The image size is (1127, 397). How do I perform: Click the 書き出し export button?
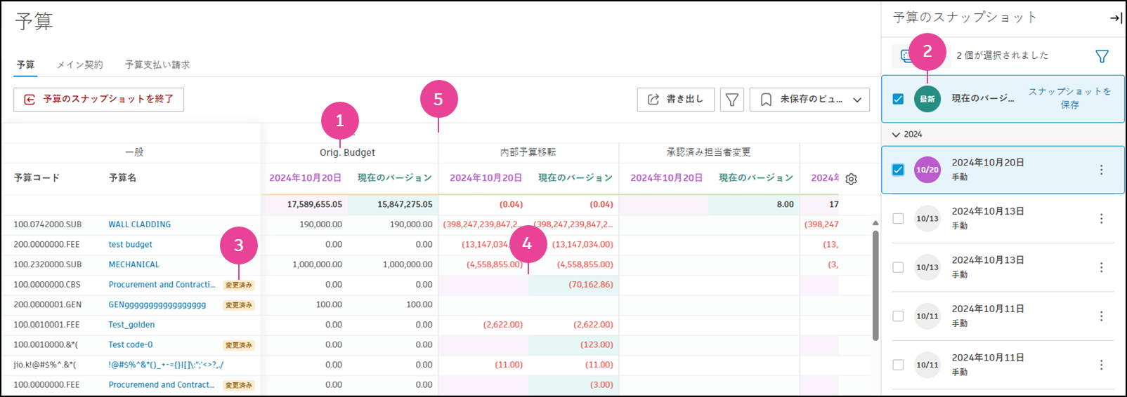pos(675,100)
